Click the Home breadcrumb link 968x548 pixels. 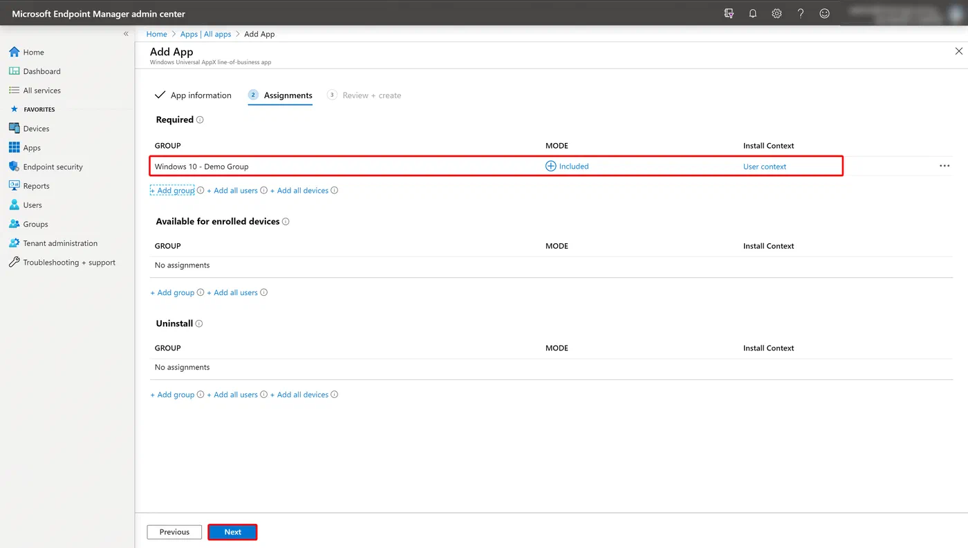click(157, 34)
